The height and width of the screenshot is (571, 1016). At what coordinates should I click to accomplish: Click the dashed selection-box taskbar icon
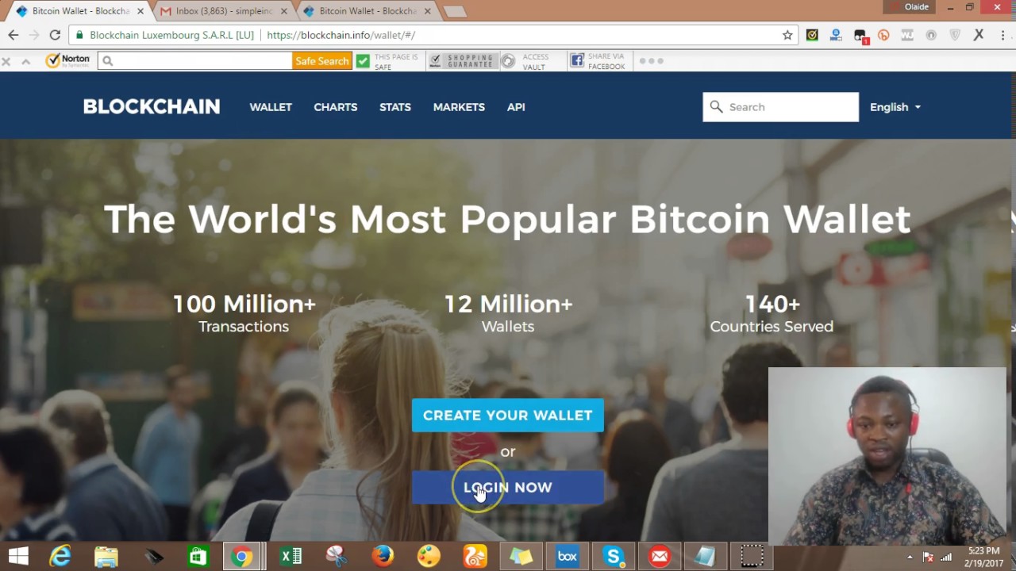click(x=752, y=557)
